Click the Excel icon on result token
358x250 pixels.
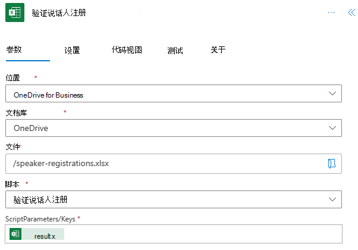[15, 234]
